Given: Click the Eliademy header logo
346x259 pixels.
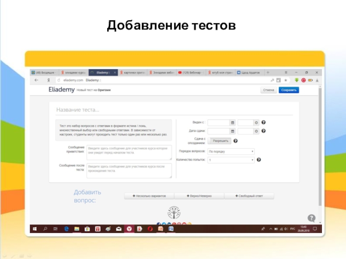Looking at the screenshot, I should click(x=61, y=90).
